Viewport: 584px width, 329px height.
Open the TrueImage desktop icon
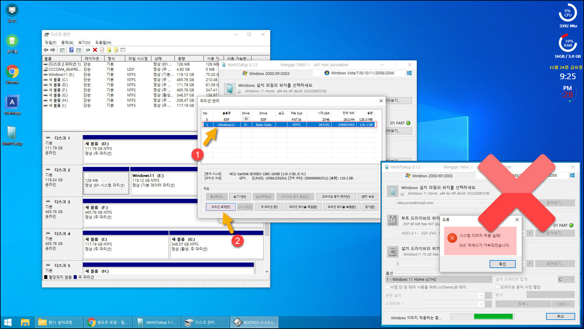[12, 105]
